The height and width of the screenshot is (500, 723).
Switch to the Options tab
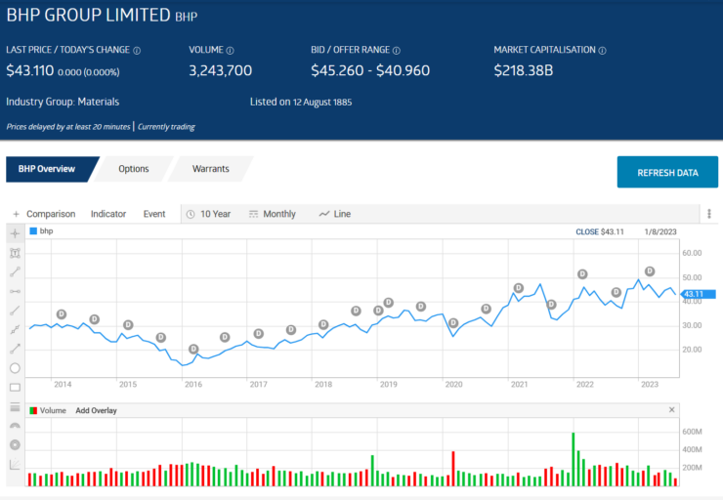pos(134,169)
